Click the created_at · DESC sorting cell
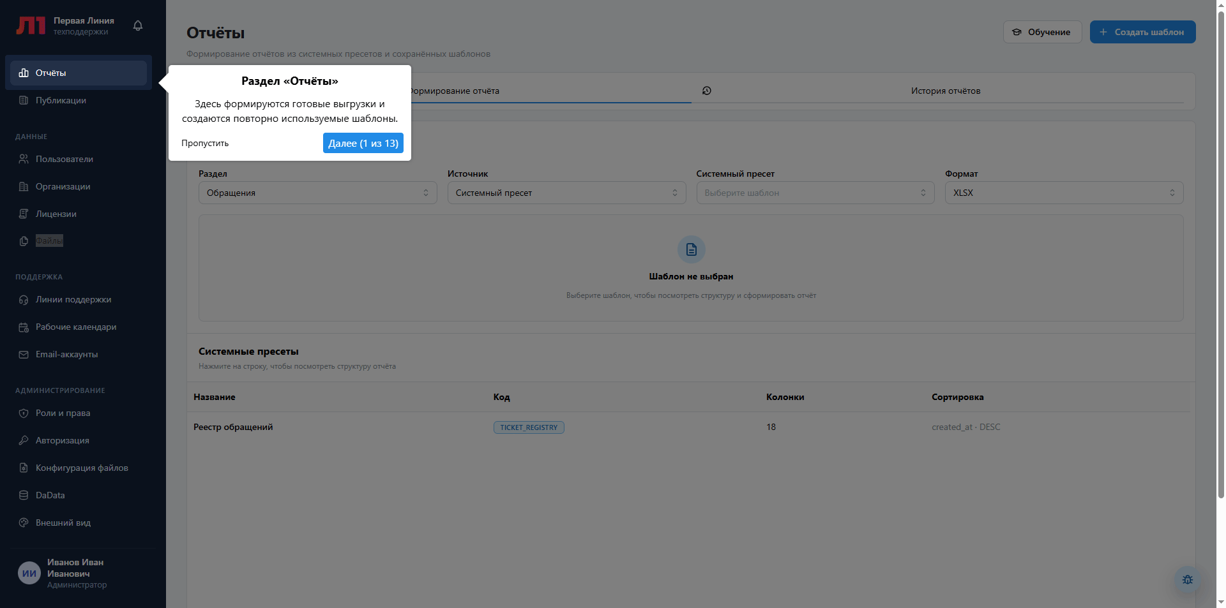 tap(965, 427)
